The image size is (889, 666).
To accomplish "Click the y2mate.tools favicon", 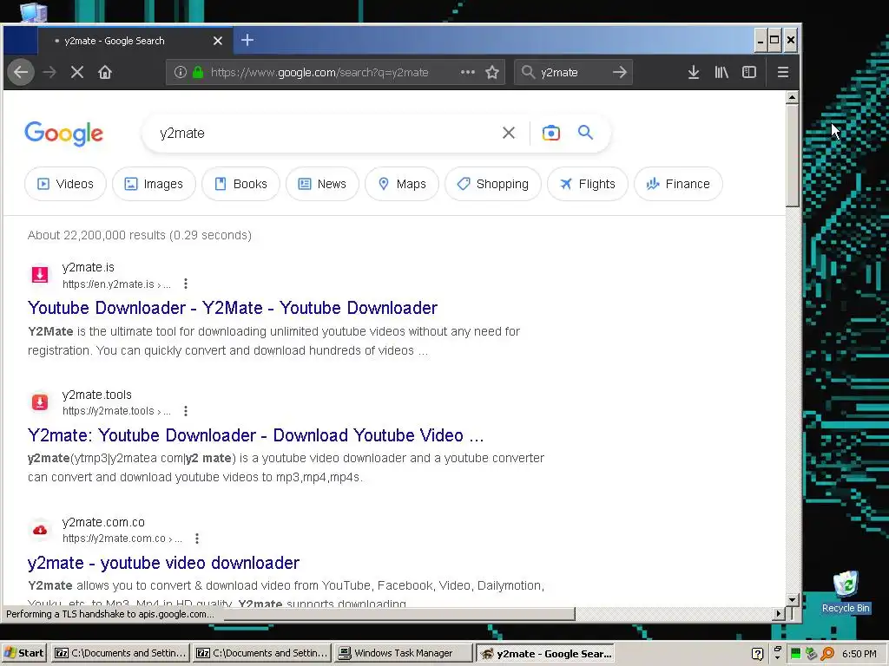I will [x=40, y=402].
